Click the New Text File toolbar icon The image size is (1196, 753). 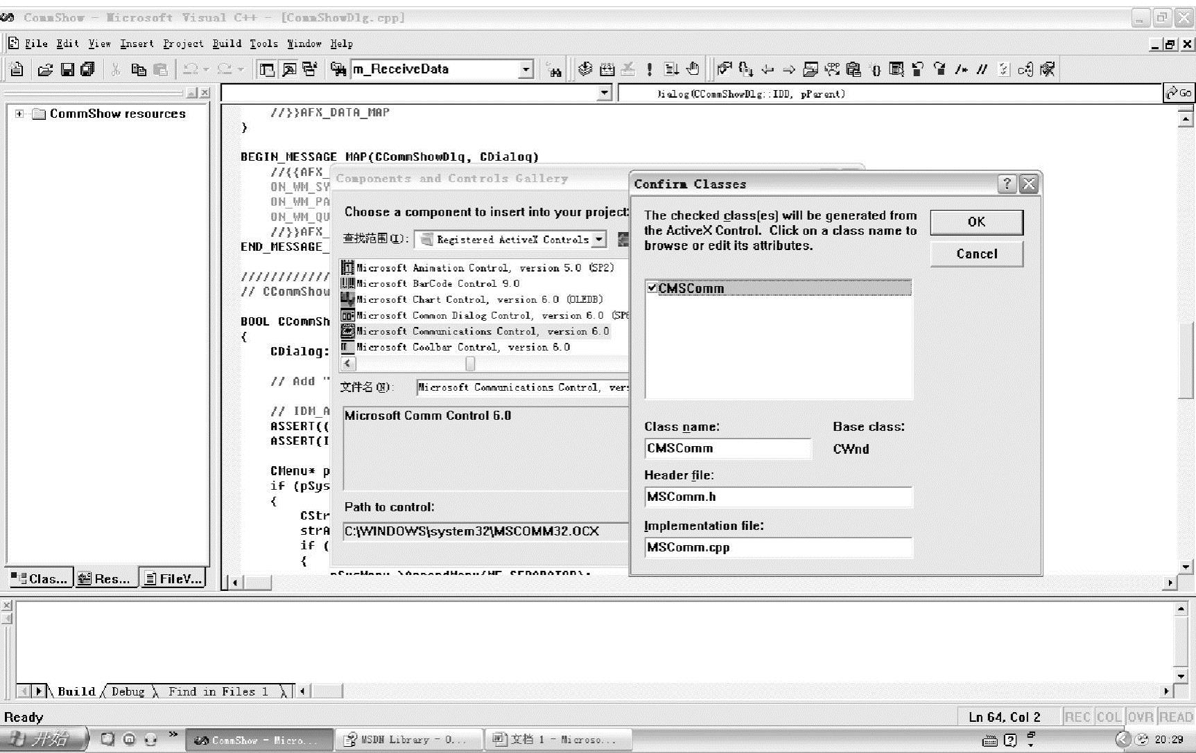click(17, 69)
